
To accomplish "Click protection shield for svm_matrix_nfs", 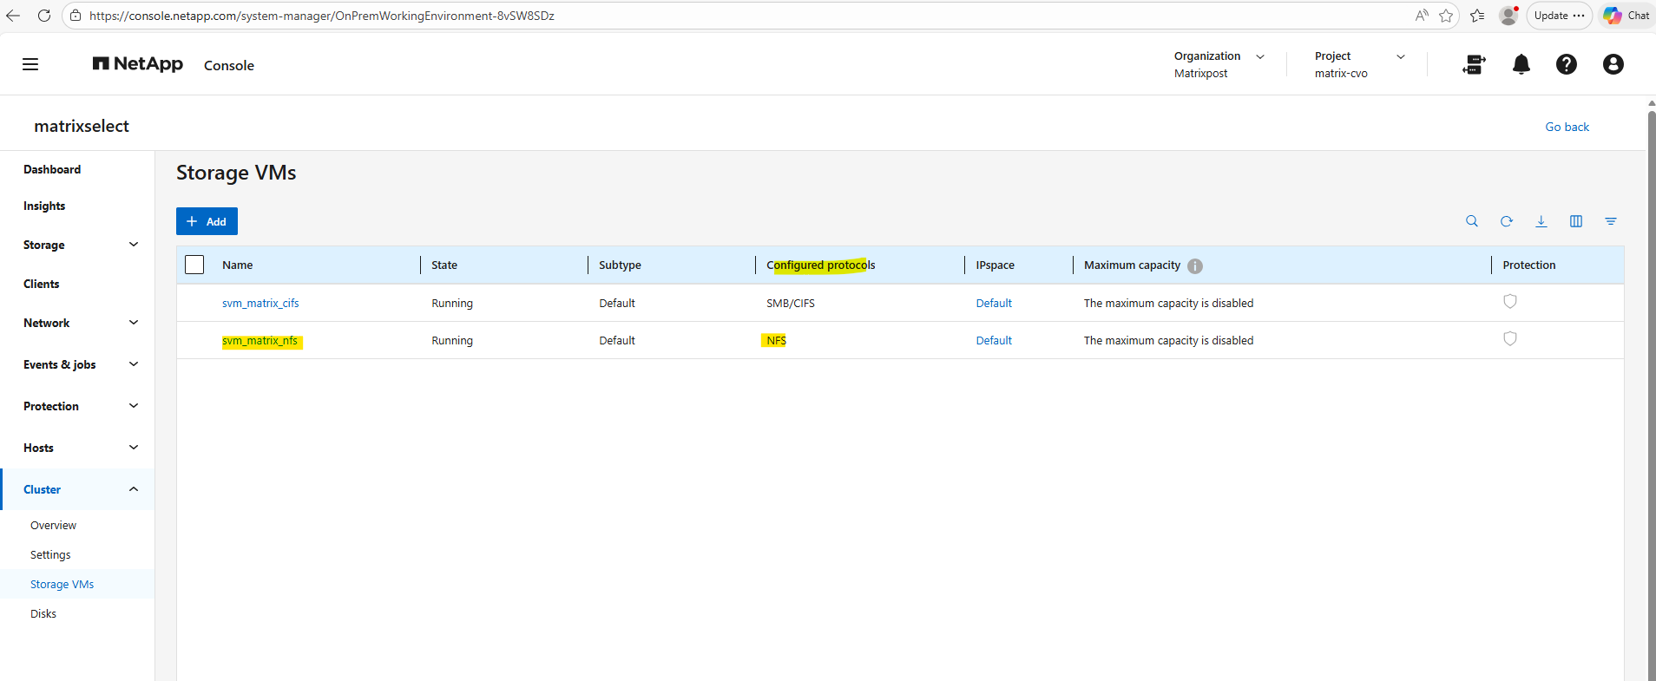I will 1510,339.
